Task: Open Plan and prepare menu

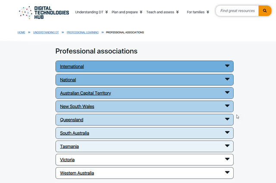Action: tap(127, 12)
